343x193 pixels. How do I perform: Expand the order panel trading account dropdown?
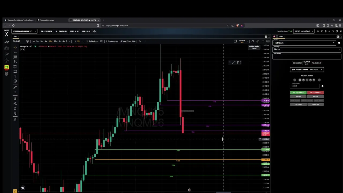click(307, 70)
